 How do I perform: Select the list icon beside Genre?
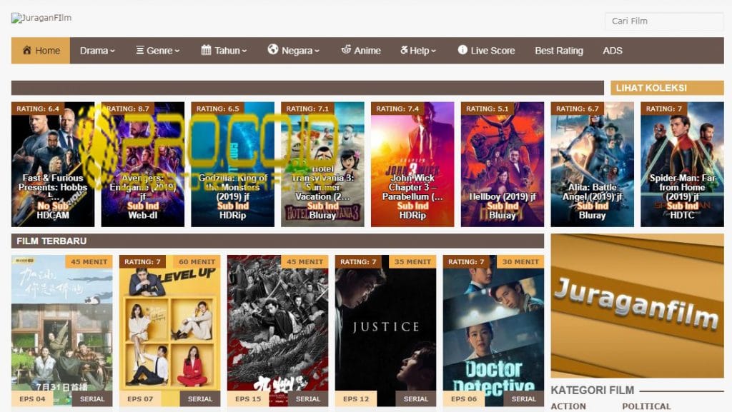click(142, 51)
